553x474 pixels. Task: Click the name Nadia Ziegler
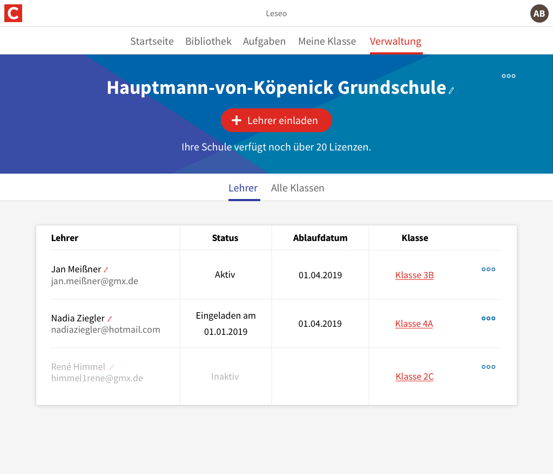(x=78, y=318)
